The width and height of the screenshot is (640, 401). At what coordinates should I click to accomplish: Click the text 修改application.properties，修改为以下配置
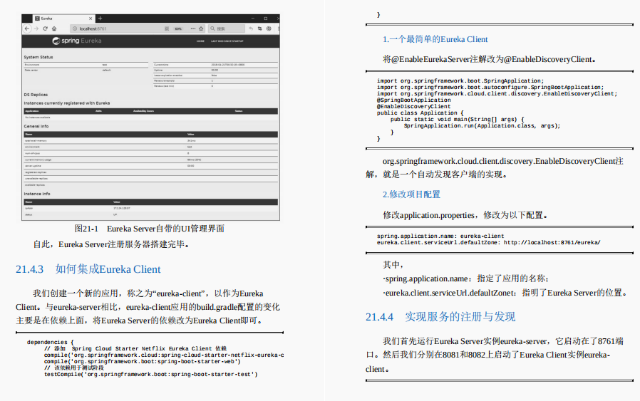465,215
